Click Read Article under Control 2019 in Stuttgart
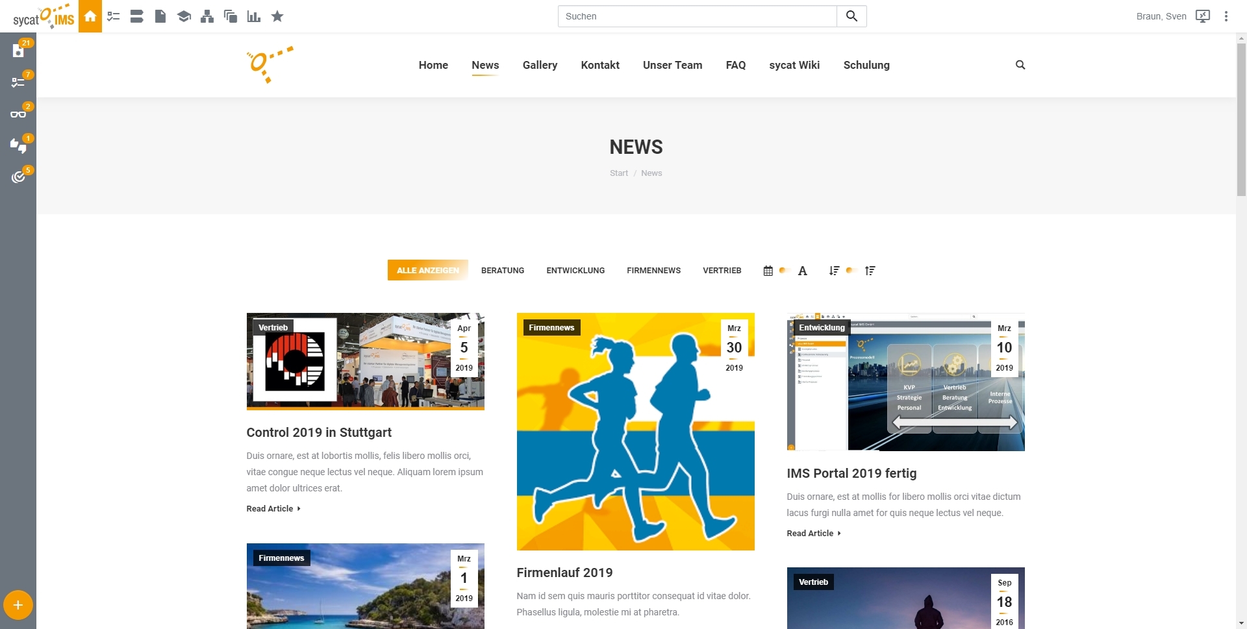 pos(273,509)
